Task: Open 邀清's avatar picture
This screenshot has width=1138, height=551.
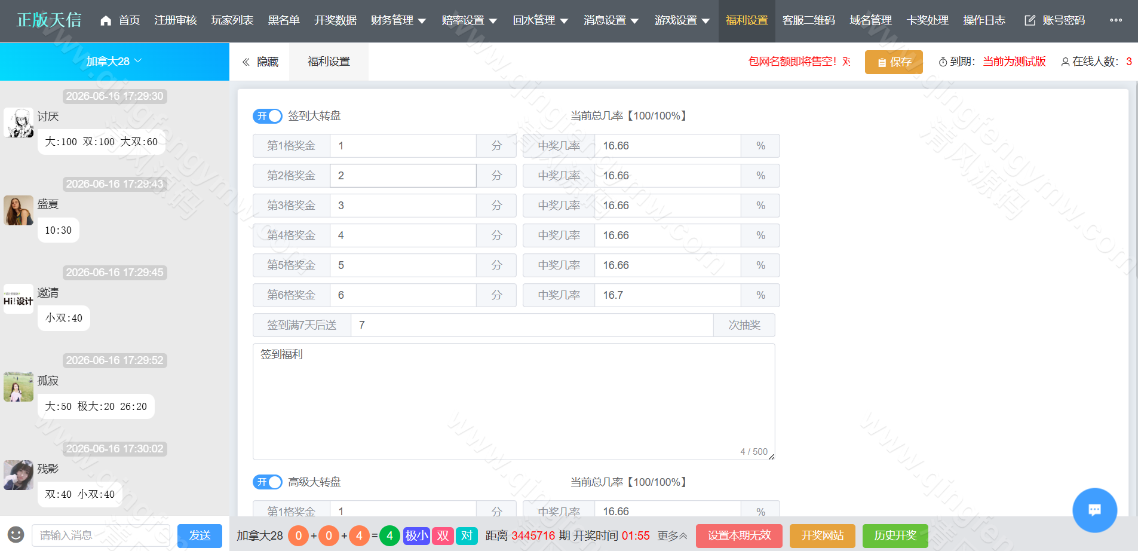Action: [19, 299]
